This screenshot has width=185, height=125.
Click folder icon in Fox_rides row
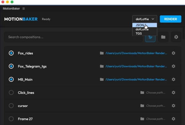(102, 53)
